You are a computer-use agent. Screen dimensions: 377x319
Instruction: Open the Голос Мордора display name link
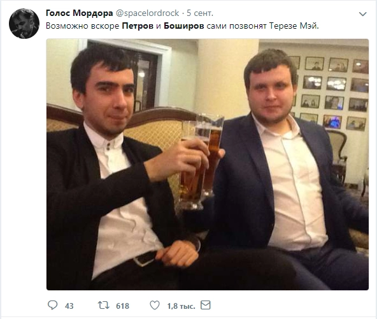click(x=80, y=13)
